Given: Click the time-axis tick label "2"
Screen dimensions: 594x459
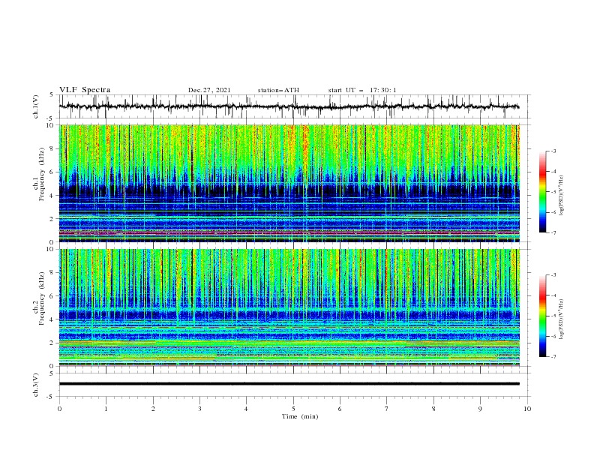Looking at the screenshot, I should click(153, 409).
